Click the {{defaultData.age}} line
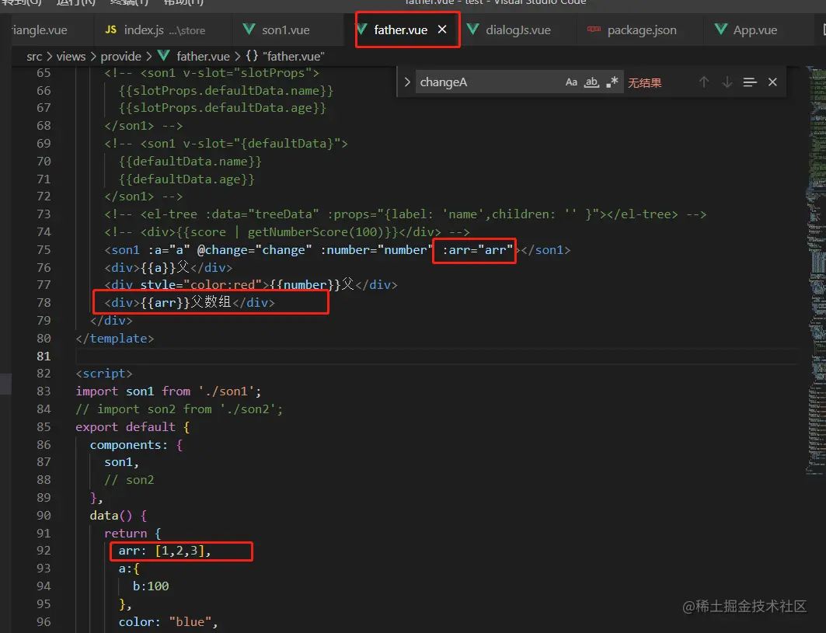 click(186, 179)
